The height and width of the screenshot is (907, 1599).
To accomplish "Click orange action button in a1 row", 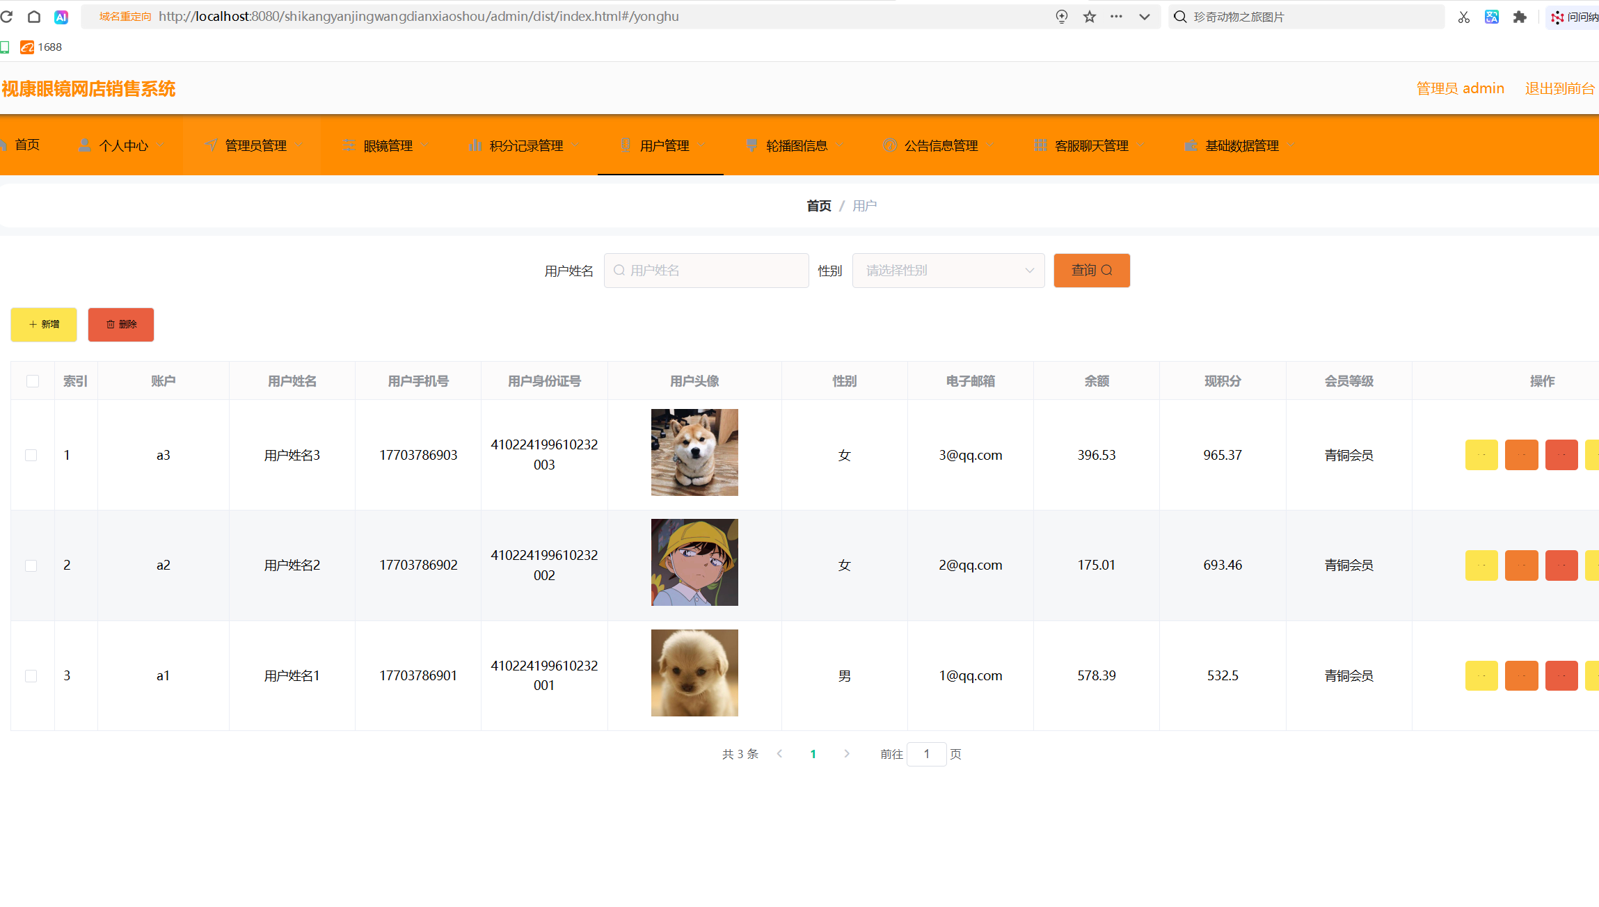I will [1521, 675].
